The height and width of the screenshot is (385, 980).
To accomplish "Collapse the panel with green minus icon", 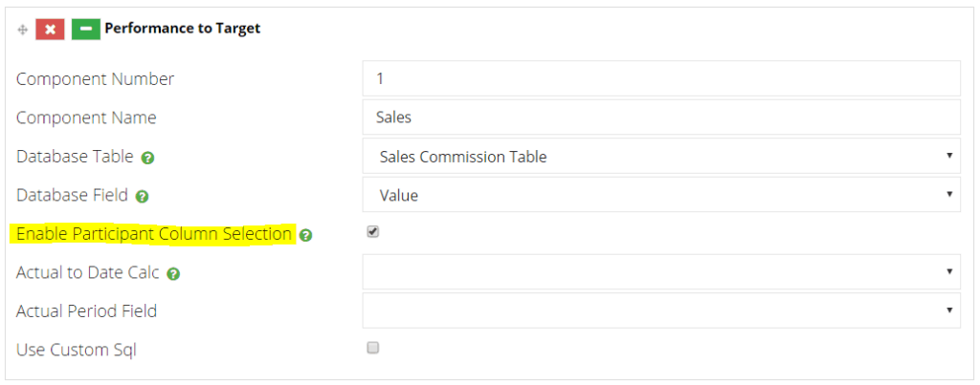I will 85,30.
